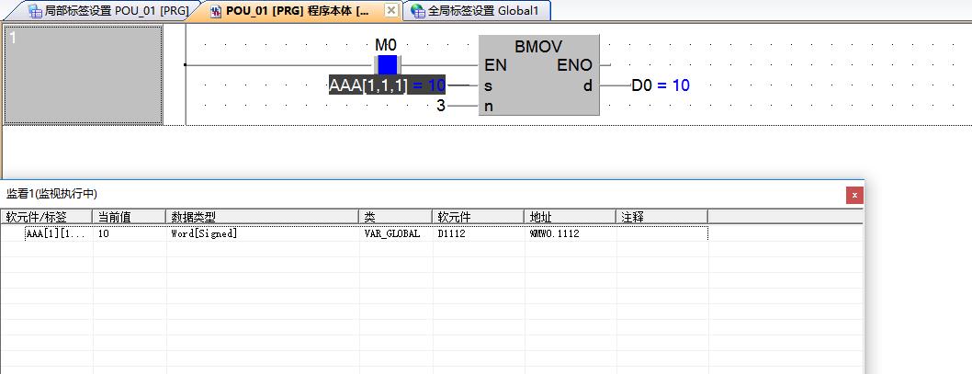The height and width of the screenshot is (374, 972).
Task: Click the 软元件/标签 column header
Action: point(46,217)
